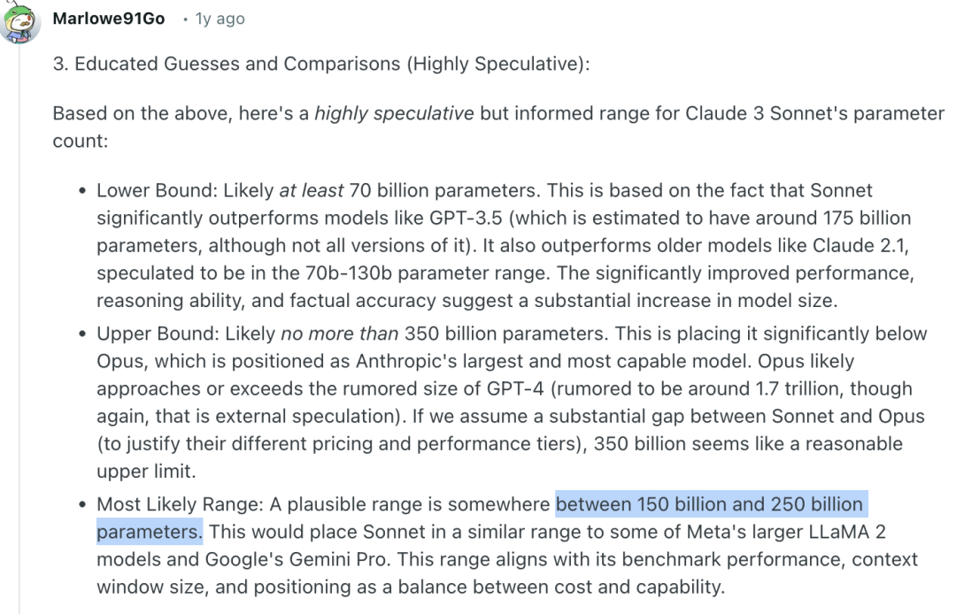This screenshot has height=614, width=956.
Task: Click the "Lower Bound:" label text
Action: click(158, 190)
